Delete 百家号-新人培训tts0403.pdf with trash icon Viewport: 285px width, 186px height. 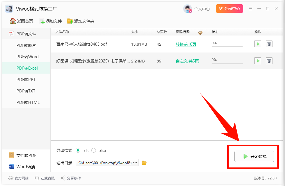[269, 44]
